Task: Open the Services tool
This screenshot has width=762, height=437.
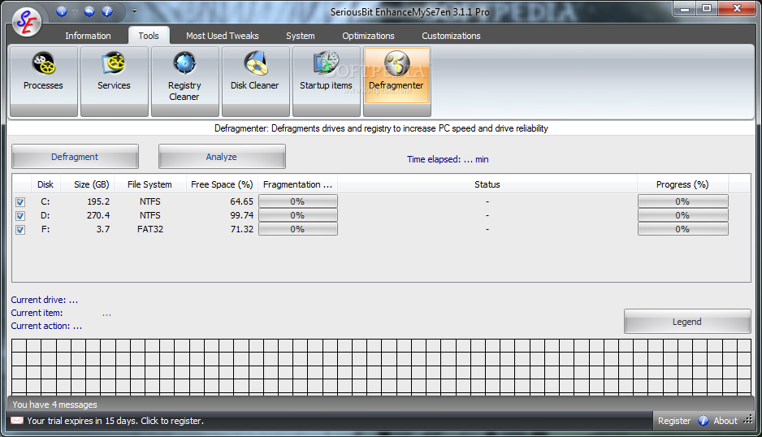Action: click(x=115, y=82)
